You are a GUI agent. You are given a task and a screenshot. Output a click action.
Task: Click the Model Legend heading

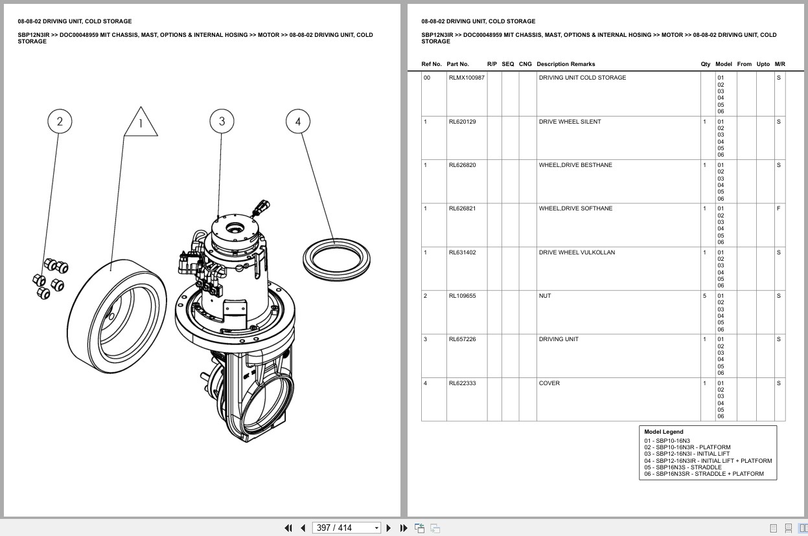click(664, 432)
